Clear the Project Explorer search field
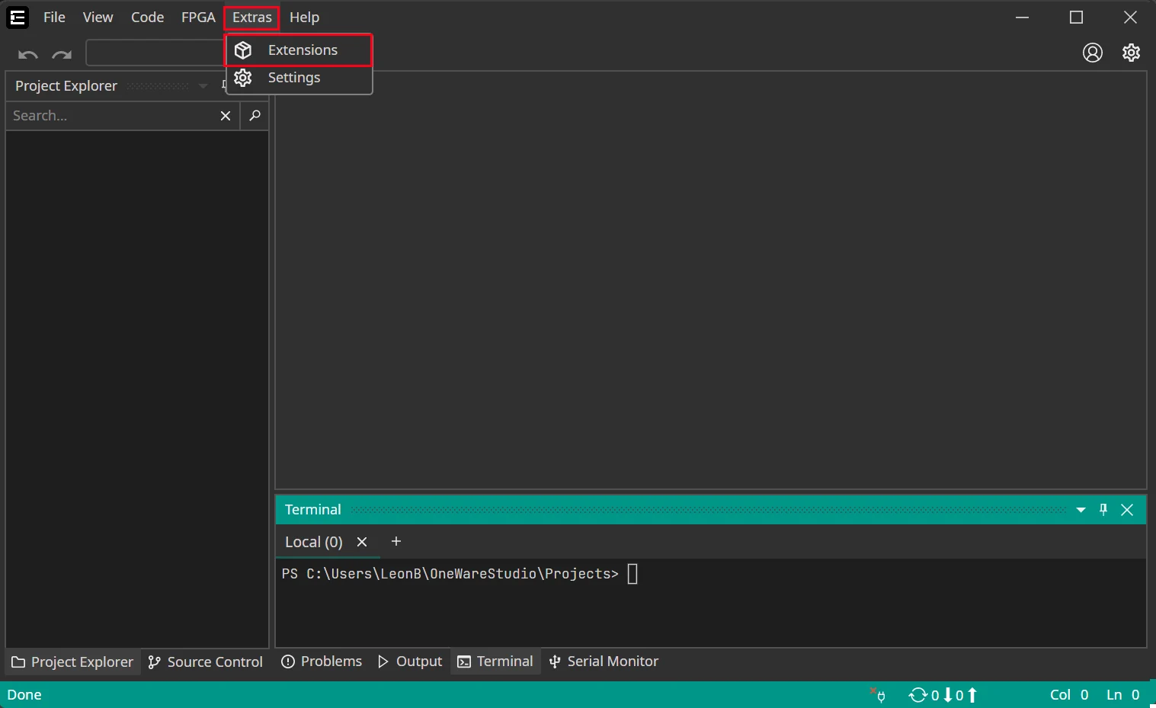Viewport: 1156px width, 708px height. pyautogui.click(x=226, y=116)
